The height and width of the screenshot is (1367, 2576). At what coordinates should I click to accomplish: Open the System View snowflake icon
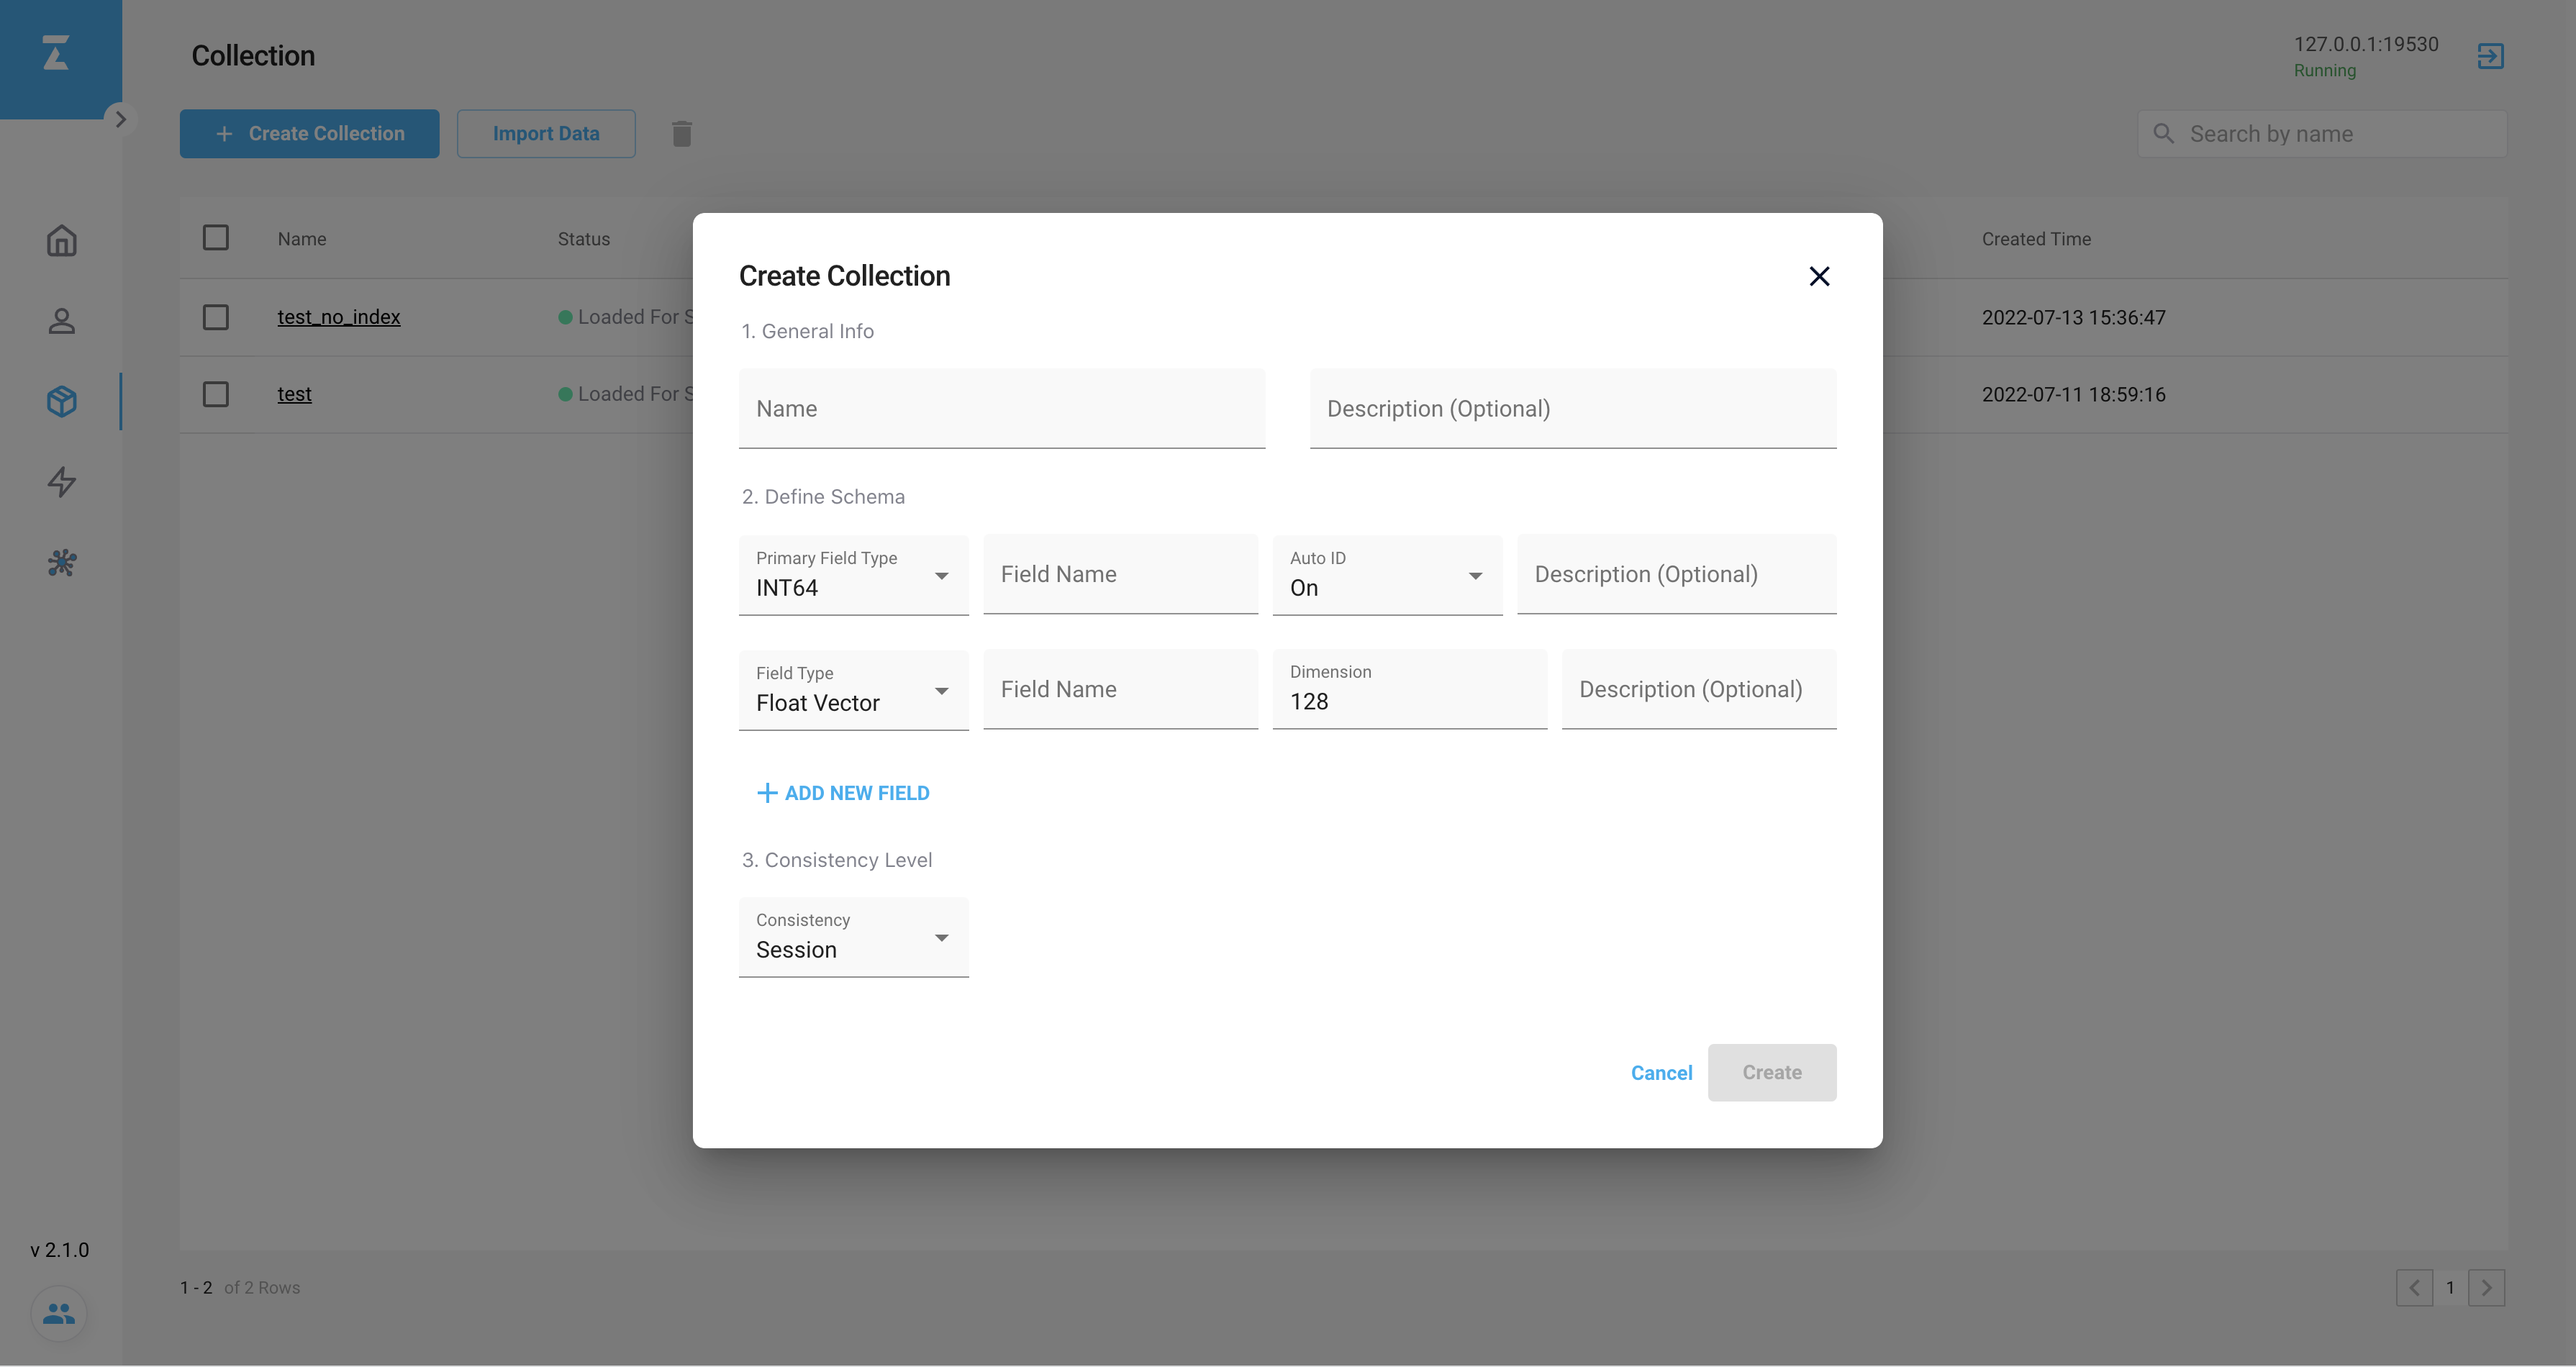point(61,563)
